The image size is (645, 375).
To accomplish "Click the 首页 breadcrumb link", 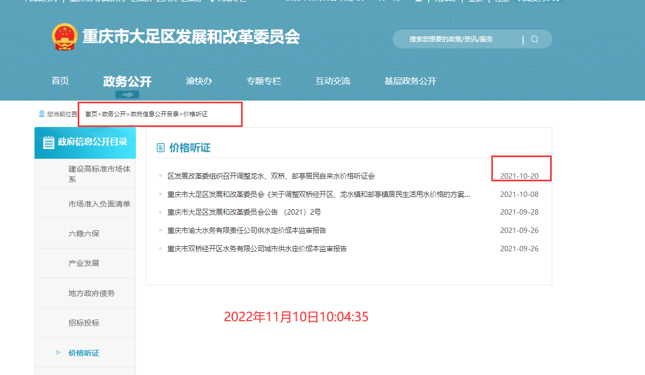I will [x=91, y=114].
